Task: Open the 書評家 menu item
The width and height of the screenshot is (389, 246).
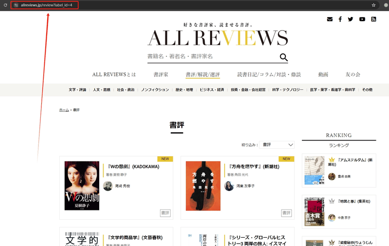Action: (161, 74)
